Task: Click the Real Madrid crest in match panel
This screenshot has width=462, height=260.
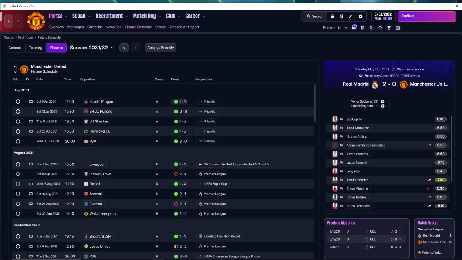Action: coord(375,84)
